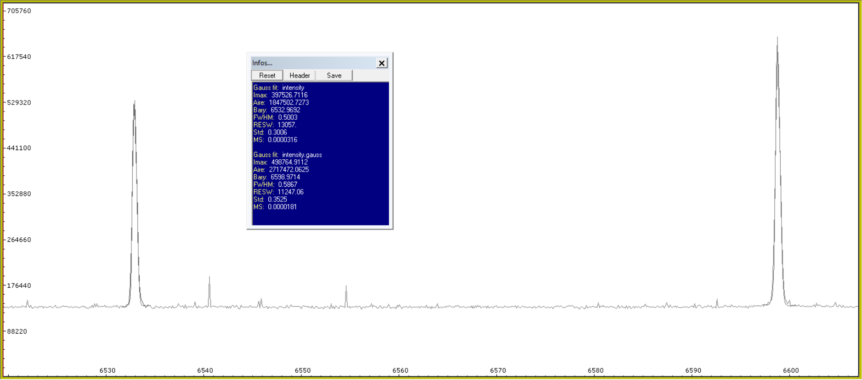
Task: Click the 6530 tick label on x-axis
Action: click(108, 370)
